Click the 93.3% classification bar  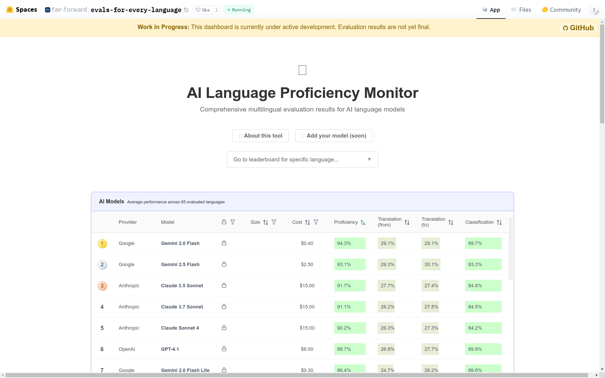tap(483, 265)
